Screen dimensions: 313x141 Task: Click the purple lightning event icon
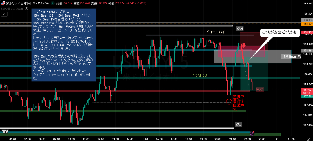click(x=252, y=133)
